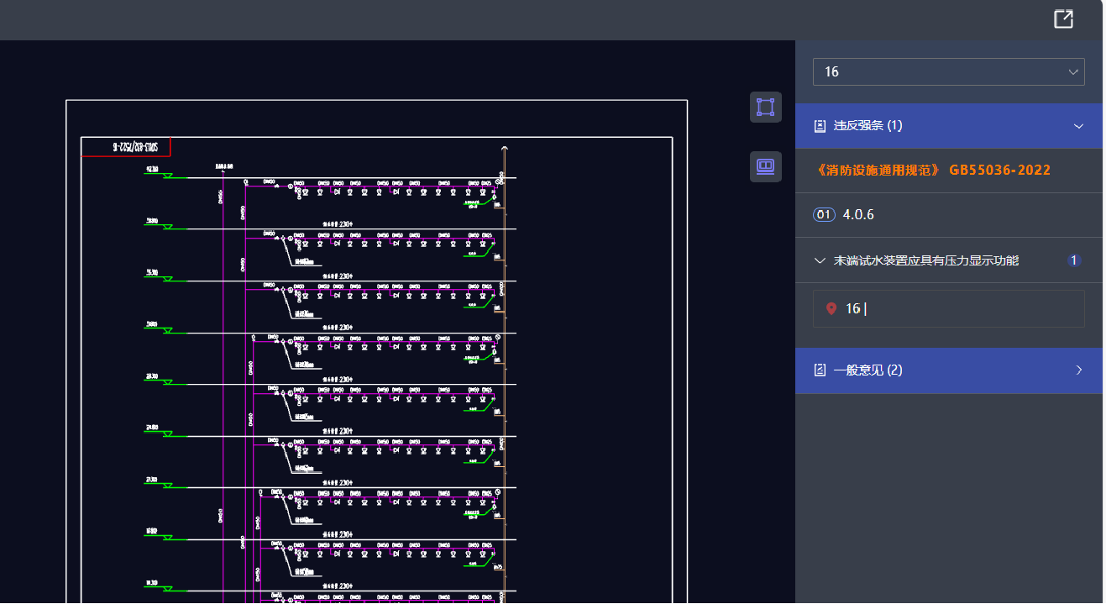Select the 一般意见 (2) tab header
This screenshot has height=604, width=1106.
coord(868,370)
